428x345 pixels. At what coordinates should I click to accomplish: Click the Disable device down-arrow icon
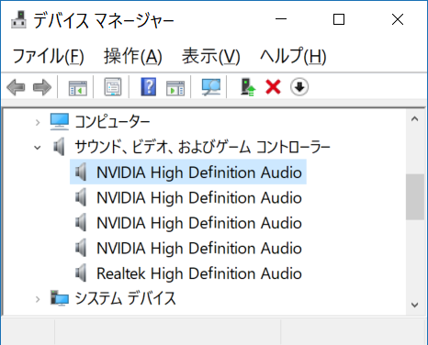(299, 87)
